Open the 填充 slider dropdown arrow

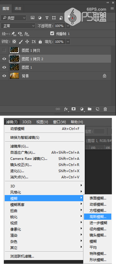coord(68,42)
